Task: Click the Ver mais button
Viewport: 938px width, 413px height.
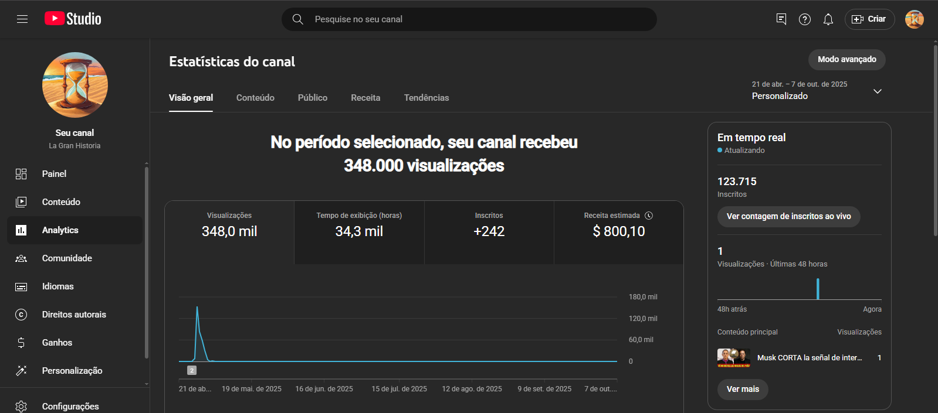Action: coord(743,390)
